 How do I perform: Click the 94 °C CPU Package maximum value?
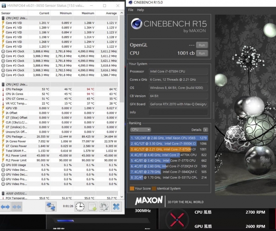coord(90,89)
